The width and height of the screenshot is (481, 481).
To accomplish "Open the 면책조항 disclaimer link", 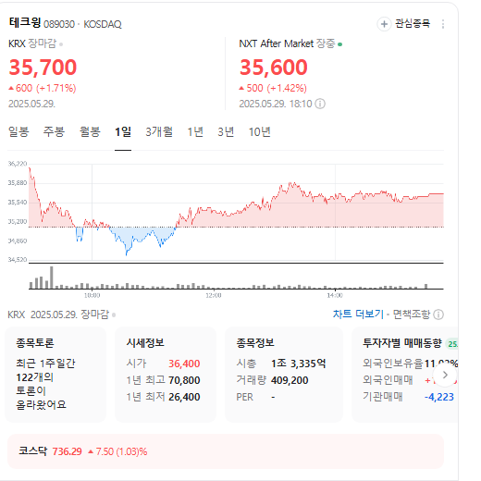I will (412, 314).
